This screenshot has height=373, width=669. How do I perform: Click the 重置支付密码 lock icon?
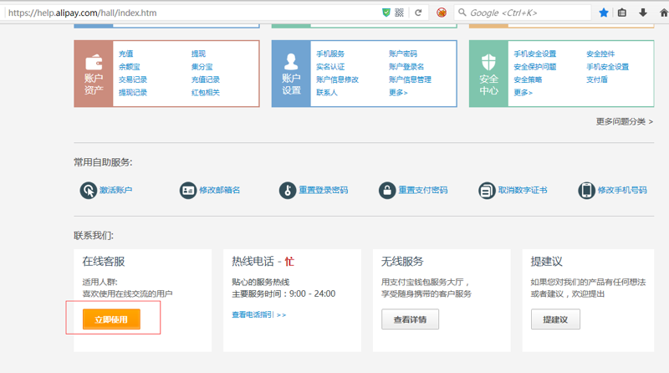click(387, 191)
